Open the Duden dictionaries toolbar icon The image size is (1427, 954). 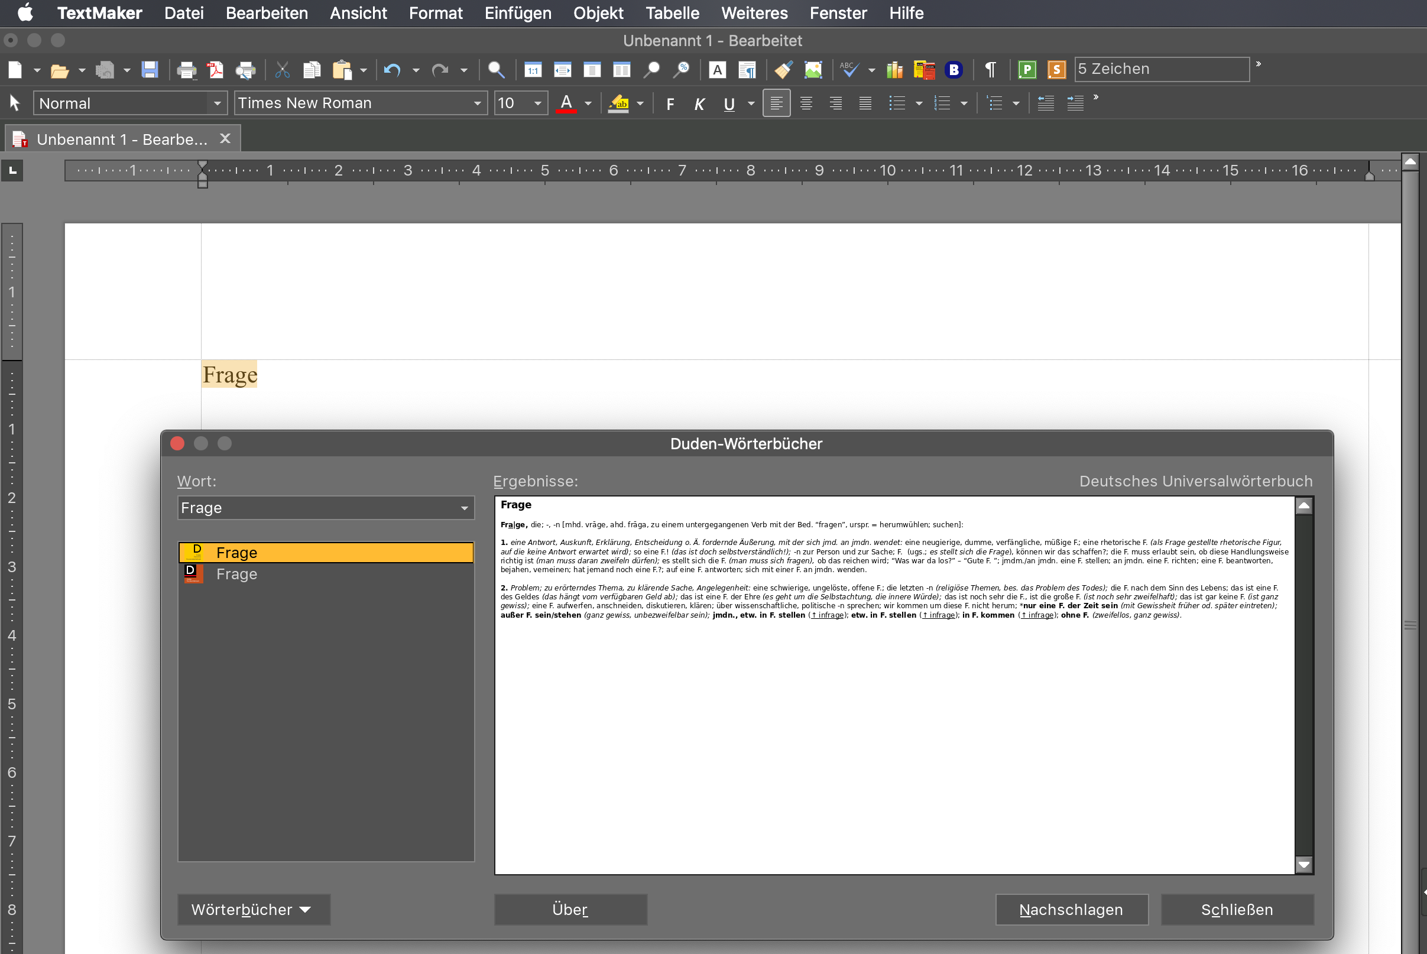pyautogui.click(x=924, y=70)
